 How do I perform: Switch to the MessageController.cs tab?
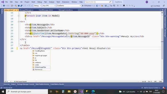click(x=66, y=10)
